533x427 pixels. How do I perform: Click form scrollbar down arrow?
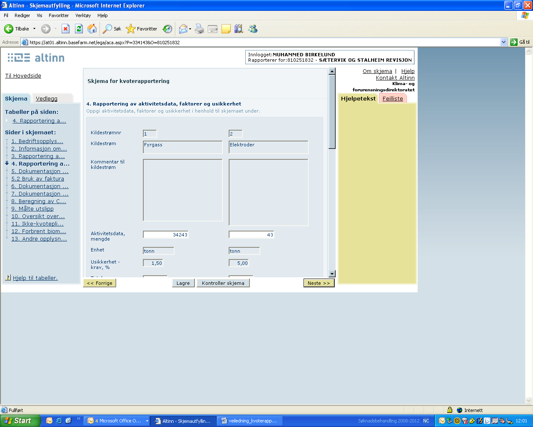coord(332,274)
